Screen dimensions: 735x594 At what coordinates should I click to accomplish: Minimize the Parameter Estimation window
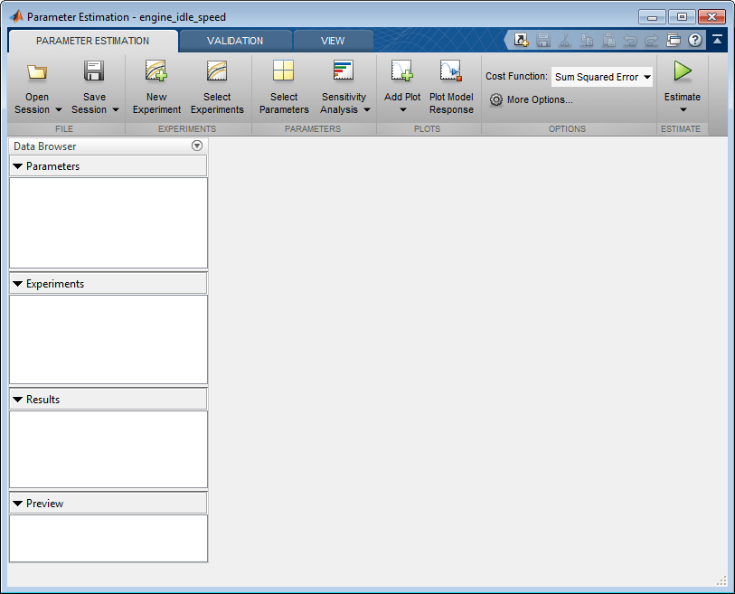tap(652, 17)
